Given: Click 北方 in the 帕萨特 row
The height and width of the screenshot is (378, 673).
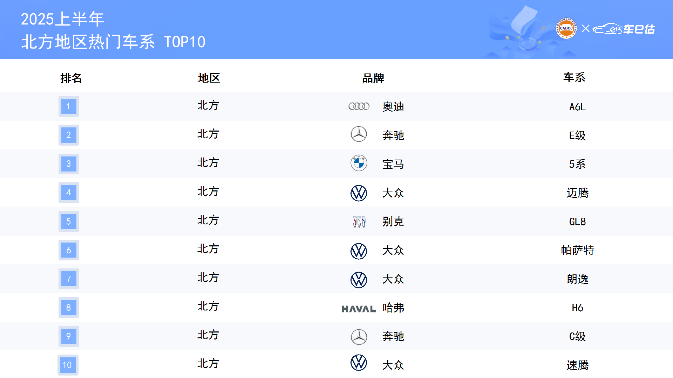Looking at the screenshot, I should pos(208,249).
